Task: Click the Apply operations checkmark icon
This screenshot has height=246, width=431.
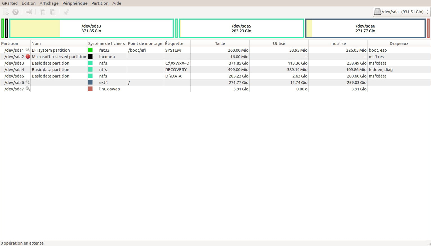Action: point(66,12)
